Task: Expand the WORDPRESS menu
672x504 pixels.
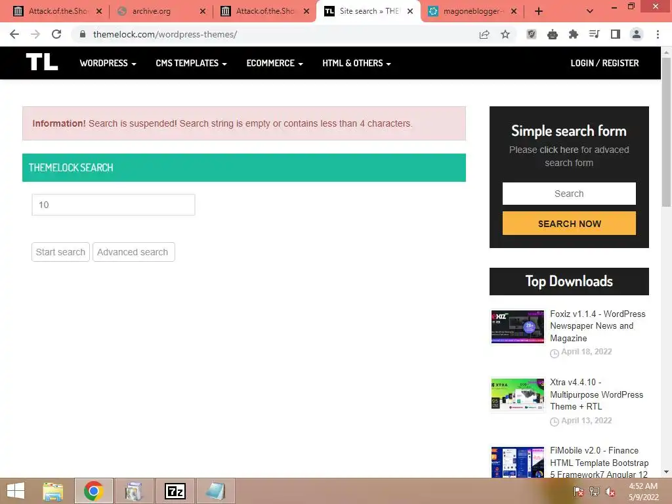Action: (x=108, y=63)
